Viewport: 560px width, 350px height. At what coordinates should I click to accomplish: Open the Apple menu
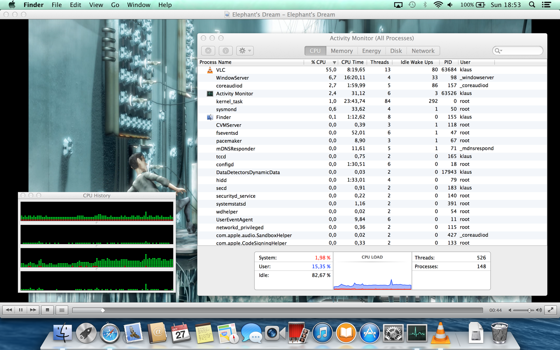(12, 5)
